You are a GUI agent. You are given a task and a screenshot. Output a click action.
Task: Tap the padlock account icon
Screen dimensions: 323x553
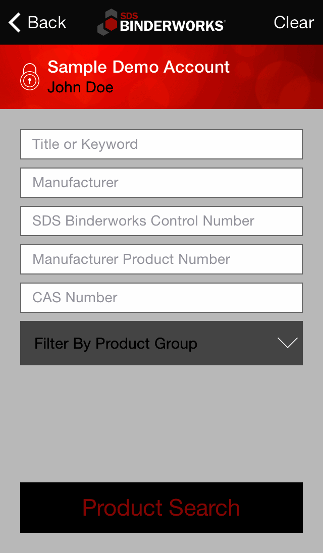pos(30,77)
